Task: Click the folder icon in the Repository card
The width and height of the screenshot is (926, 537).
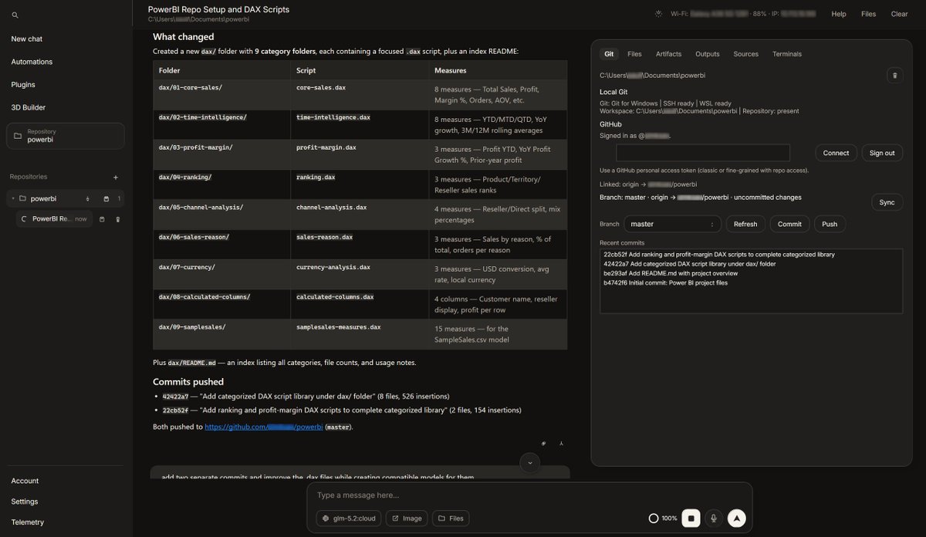Action: [18, 136]
